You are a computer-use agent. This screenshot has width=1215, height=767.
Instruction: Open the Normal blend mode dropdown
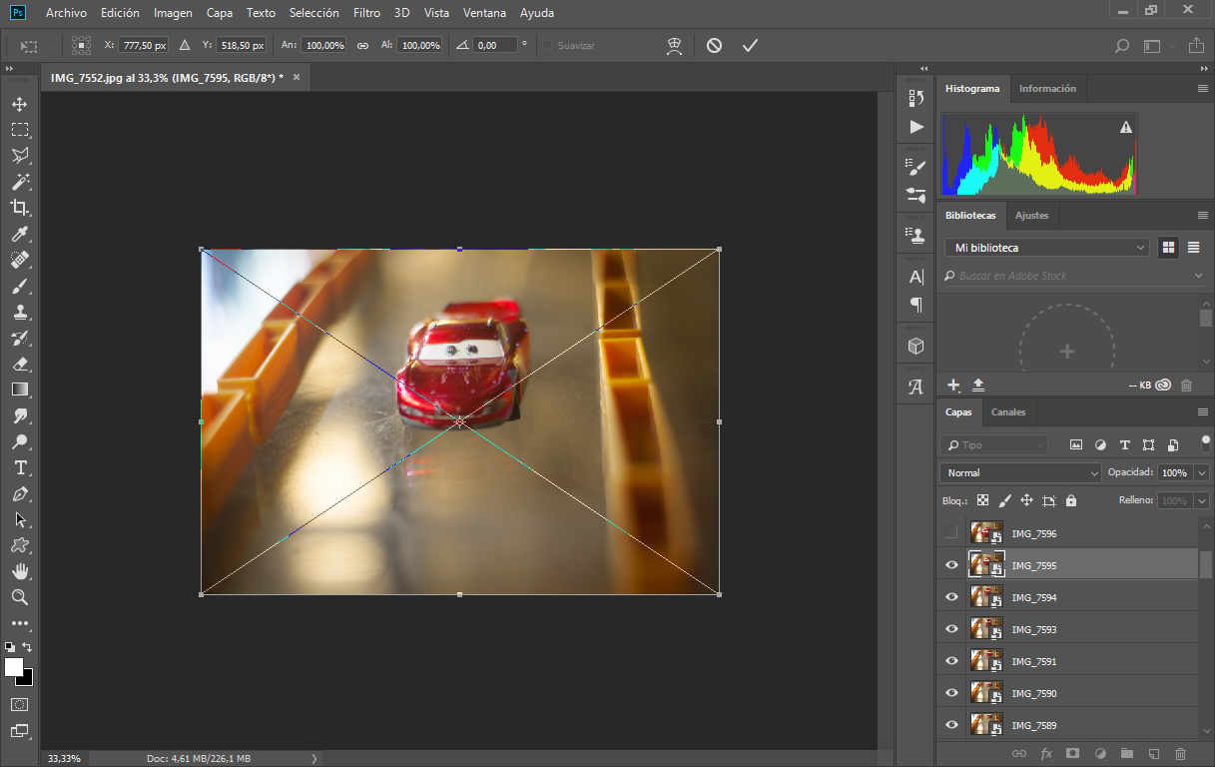[x=1019, y=472]
